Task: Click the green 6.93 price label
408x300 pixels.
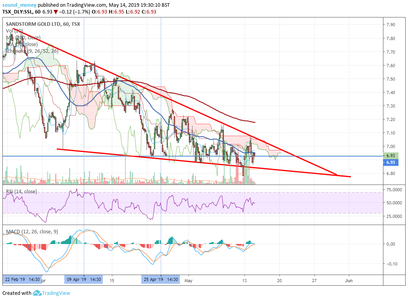Action: click(391, 156)
